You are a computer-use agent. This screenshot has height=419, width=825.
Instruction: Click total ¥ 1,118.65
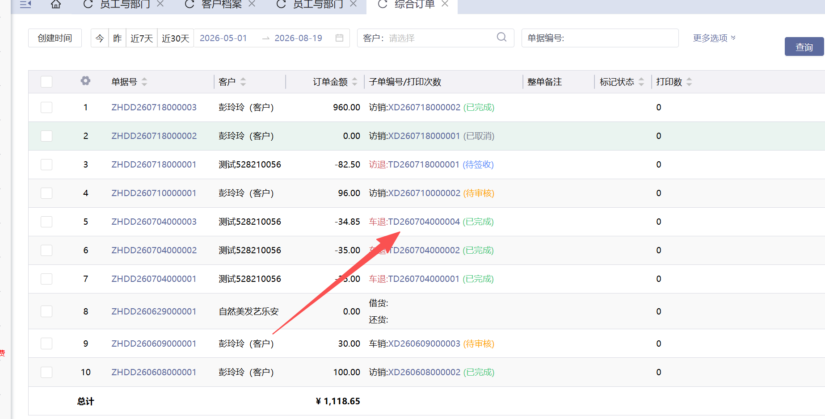(x=338, y=401)
